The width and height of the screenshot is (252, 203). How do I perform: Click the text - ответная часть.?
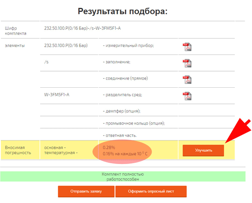pyautogui.click(x=120, y=136)
